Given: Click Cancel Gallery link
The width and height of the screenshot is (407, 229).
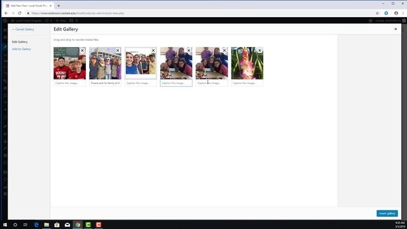Looking at the screenshot, I should (x=23, y=29).
